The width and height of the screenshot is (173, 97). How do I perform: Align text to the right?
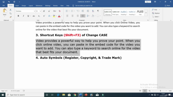(78, 16)
